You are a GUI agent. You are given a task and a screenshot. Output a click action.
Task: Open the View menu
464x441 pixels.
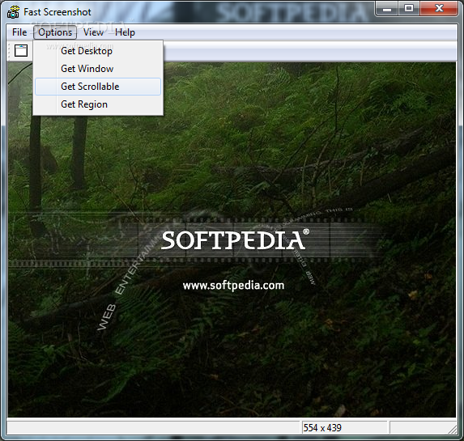click(93, 32)
